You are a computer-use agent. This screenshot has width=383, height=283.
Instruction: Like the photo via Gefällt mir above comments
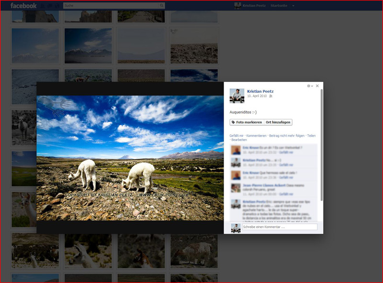pyautogui.click(x=237, y=136)
